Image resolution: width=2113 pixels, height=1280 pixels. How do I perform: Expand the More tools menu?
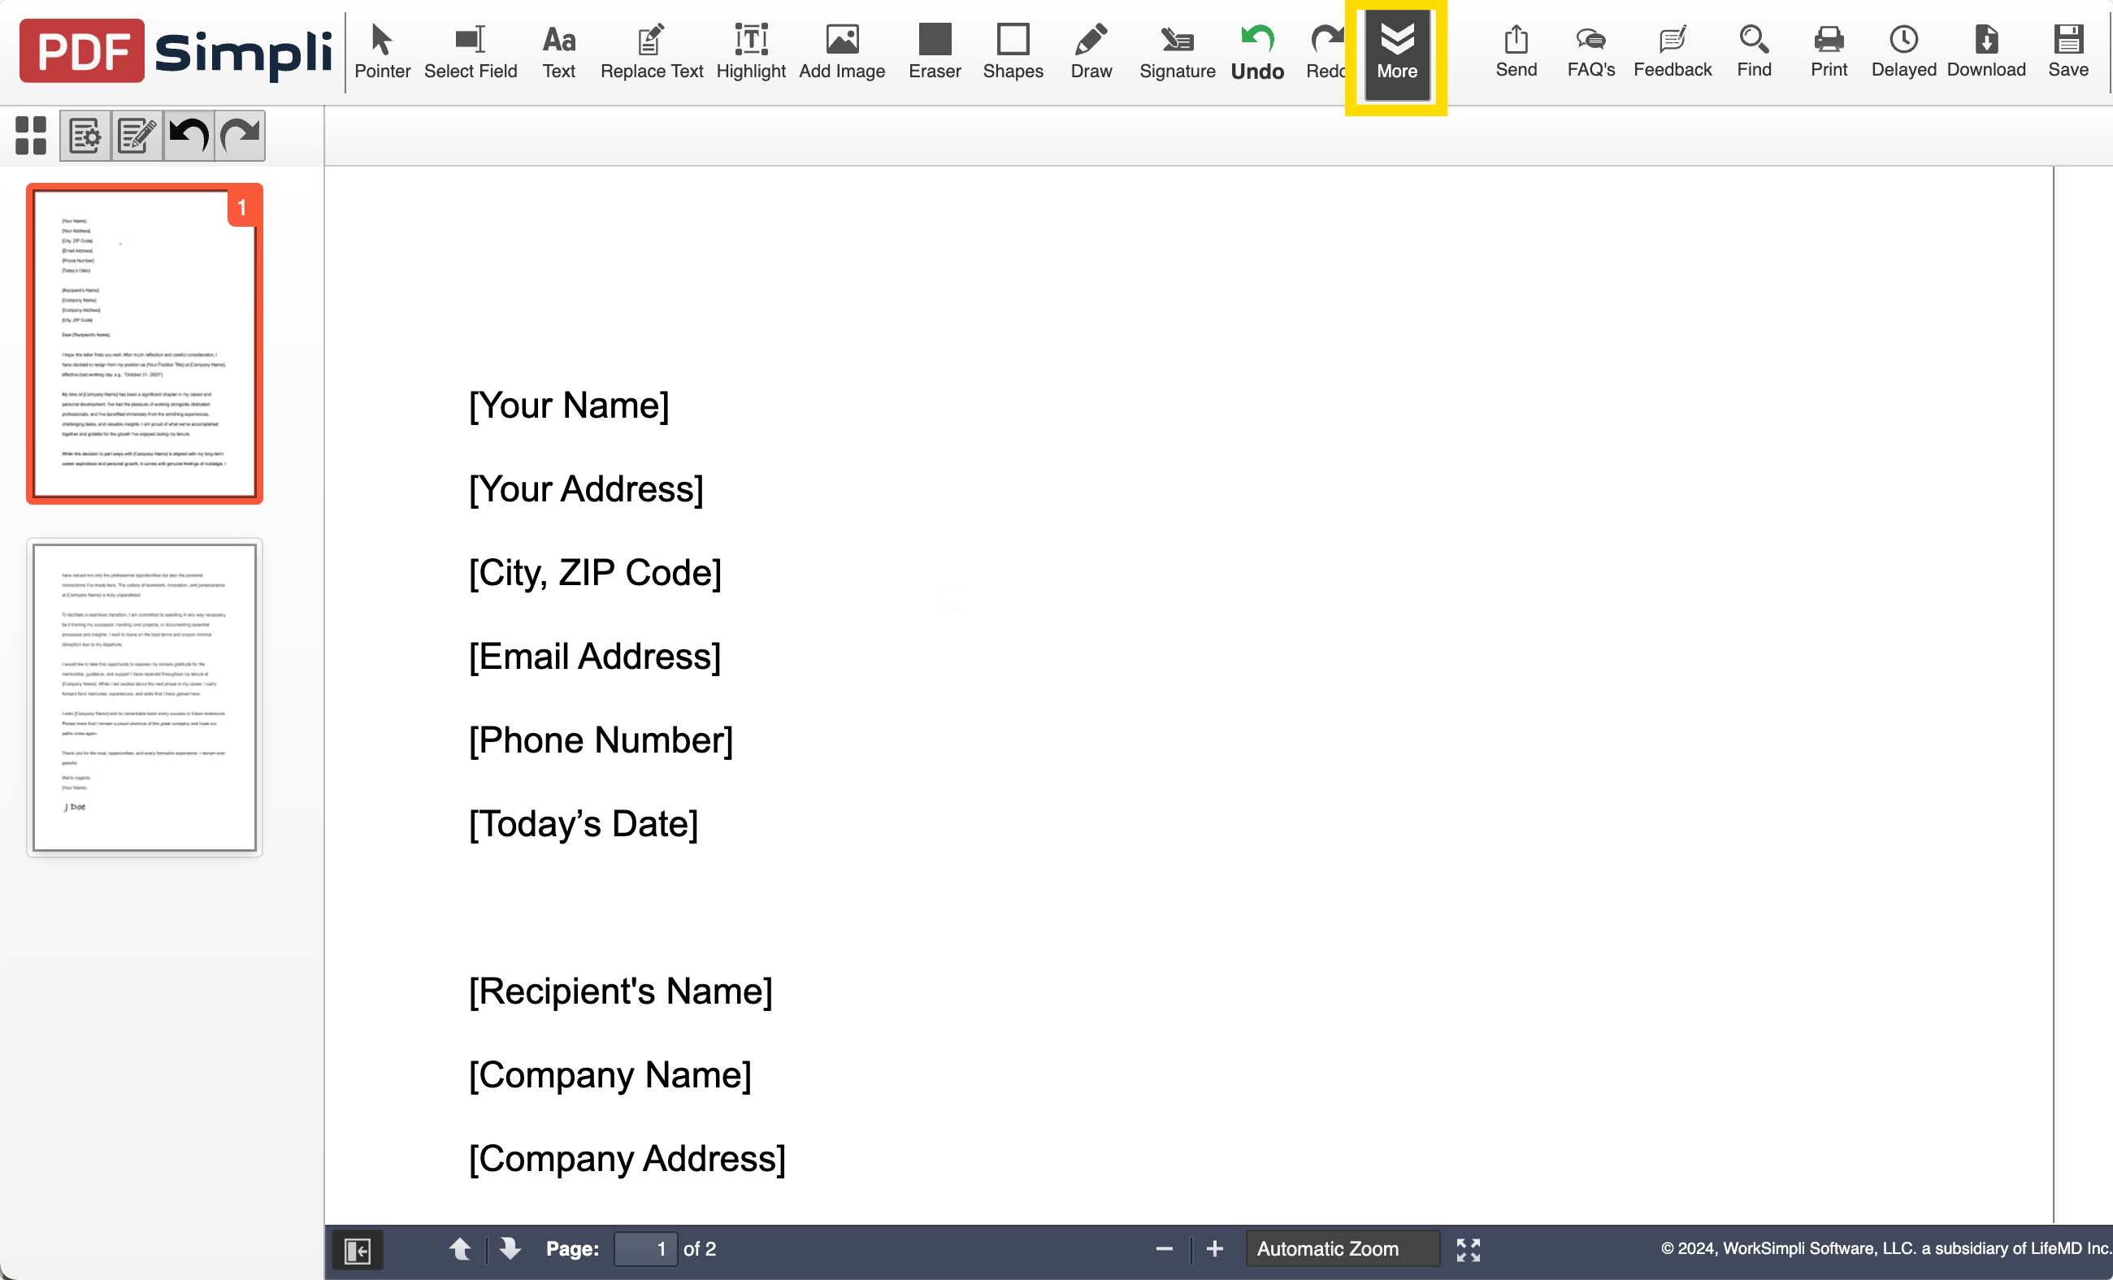click(1396, 51)
